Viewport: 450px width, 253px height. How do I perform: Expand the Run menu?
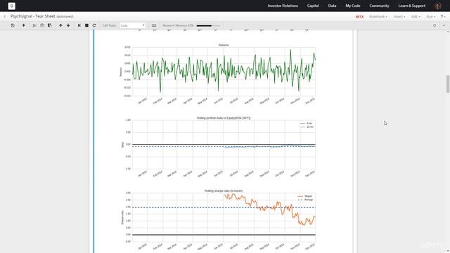click(431, 17)
